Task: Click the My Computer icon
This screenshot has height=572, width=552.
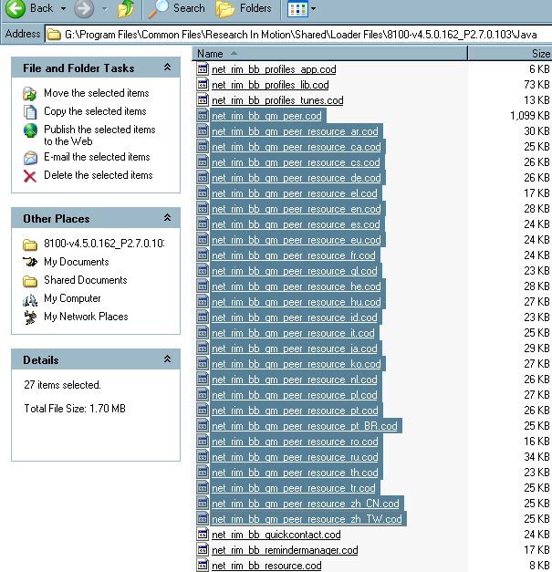Action: (x=30, y=300)
